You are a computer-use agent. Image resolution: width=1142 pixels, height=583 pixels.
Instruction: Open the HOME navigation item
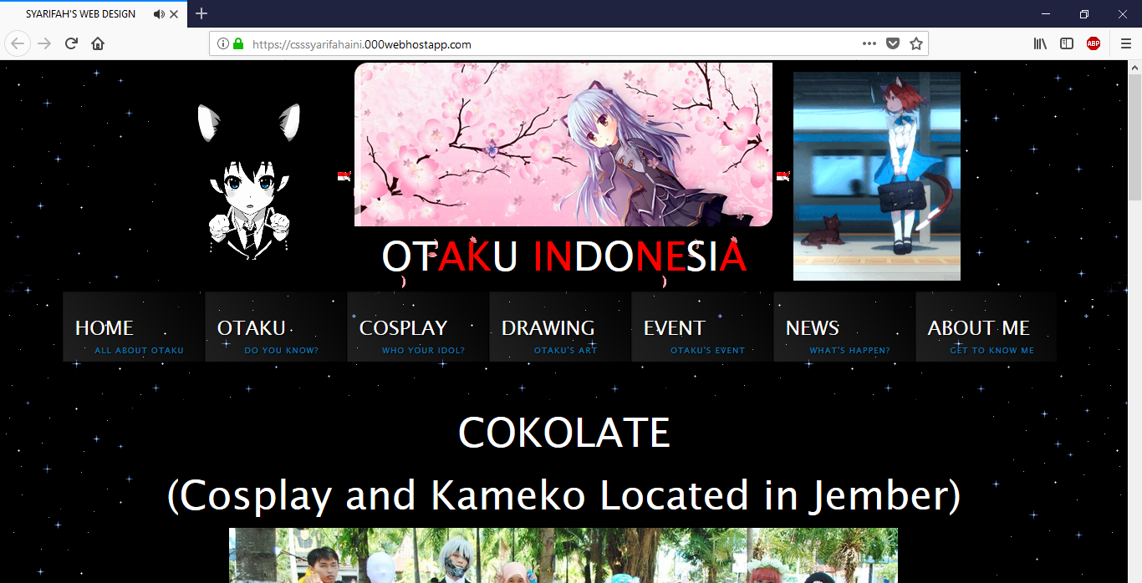134,327
